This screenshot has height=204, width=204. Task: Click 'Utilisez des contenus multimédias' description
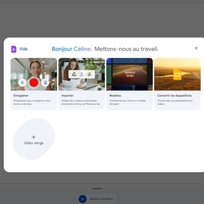[81, 102]
